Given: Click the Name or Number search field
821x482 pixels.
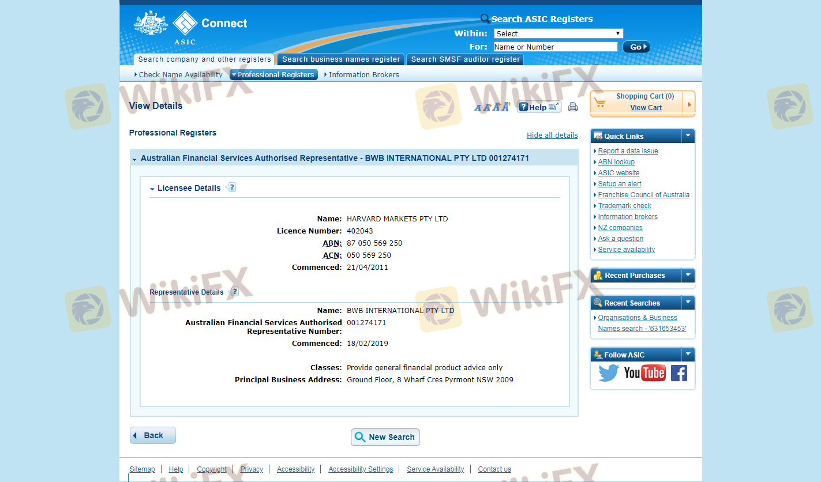Looking at the screenshot, I should tap(555, 47).
